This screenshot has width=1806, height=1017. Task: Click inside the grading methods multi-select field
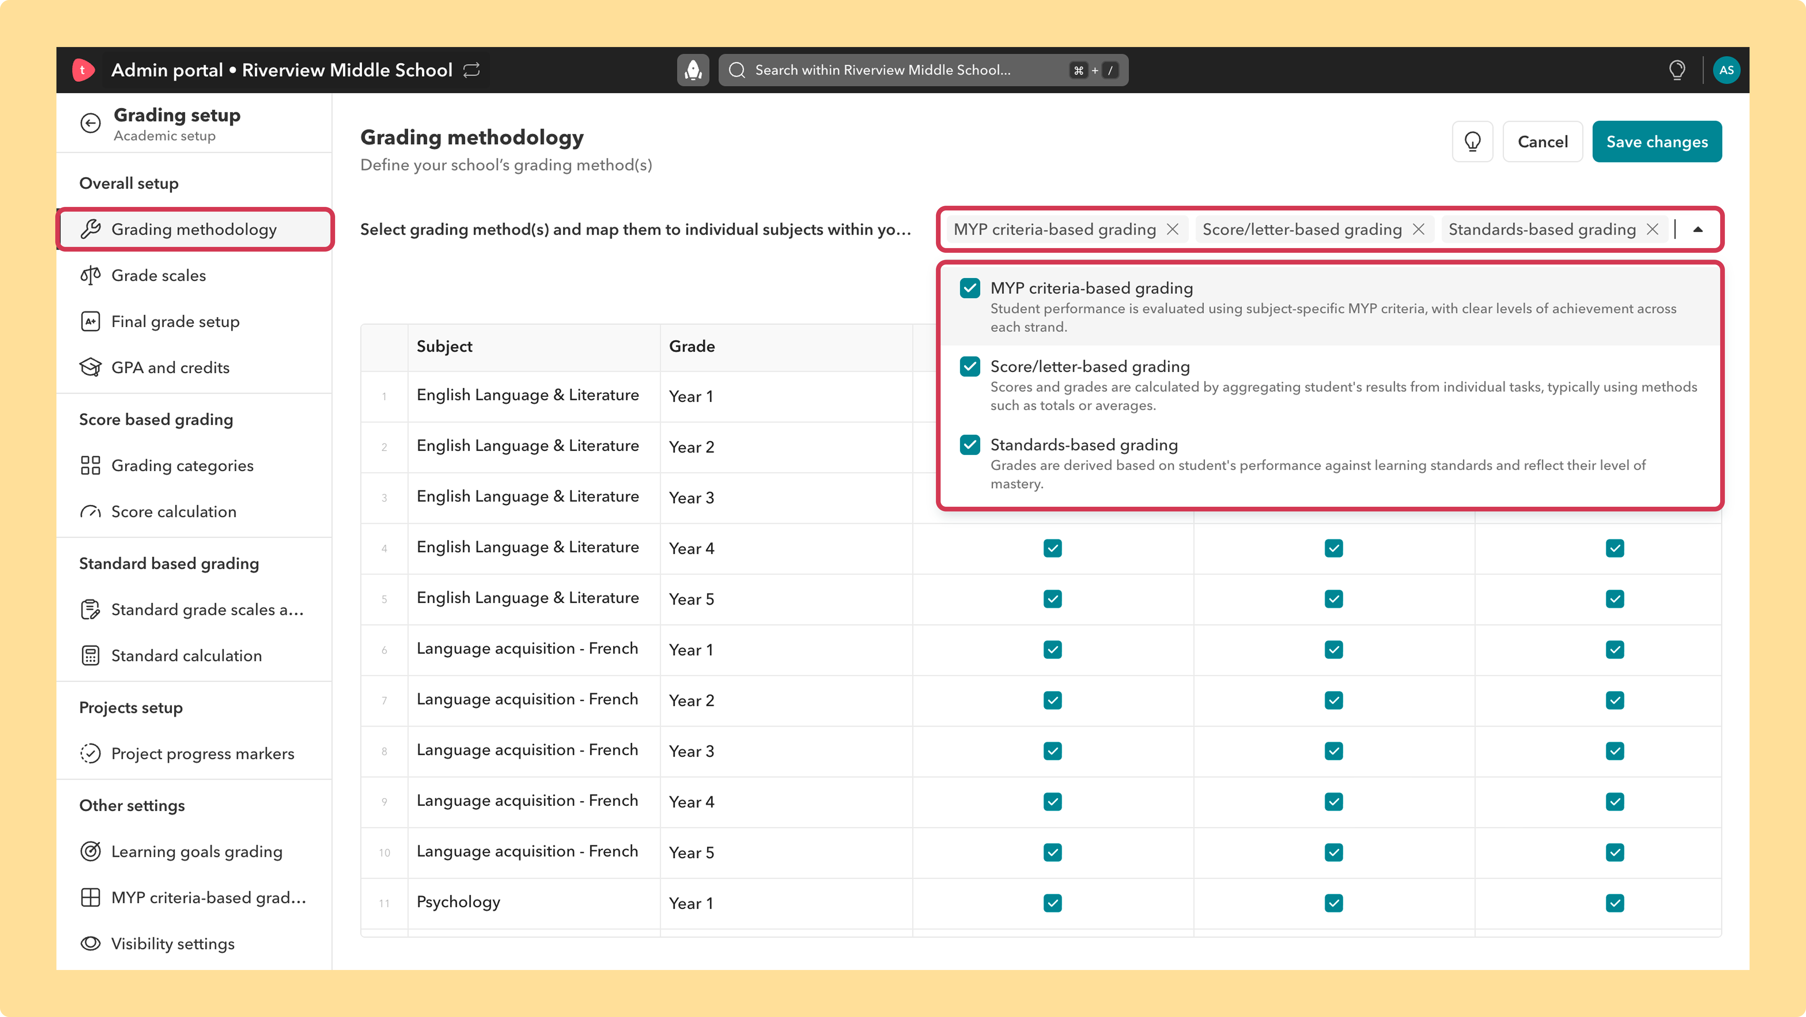click(1330, 229)
